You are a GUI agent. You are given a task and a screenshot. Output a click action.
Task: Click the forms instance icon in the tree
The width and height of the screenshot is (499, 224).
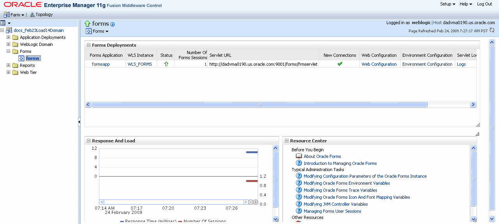click(21, 58)
